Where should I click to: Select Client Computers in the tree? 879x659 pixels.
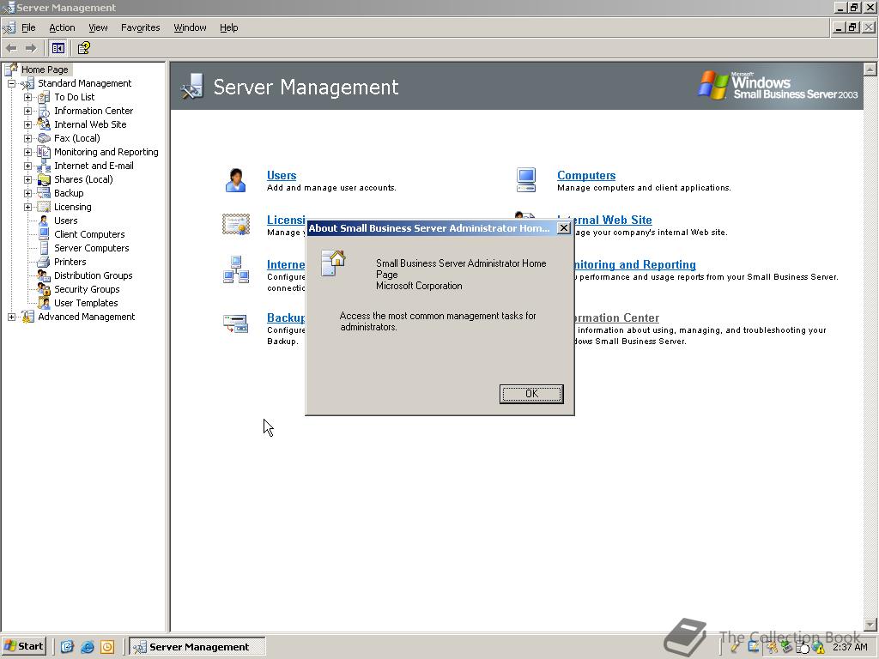tap(89, 234)
